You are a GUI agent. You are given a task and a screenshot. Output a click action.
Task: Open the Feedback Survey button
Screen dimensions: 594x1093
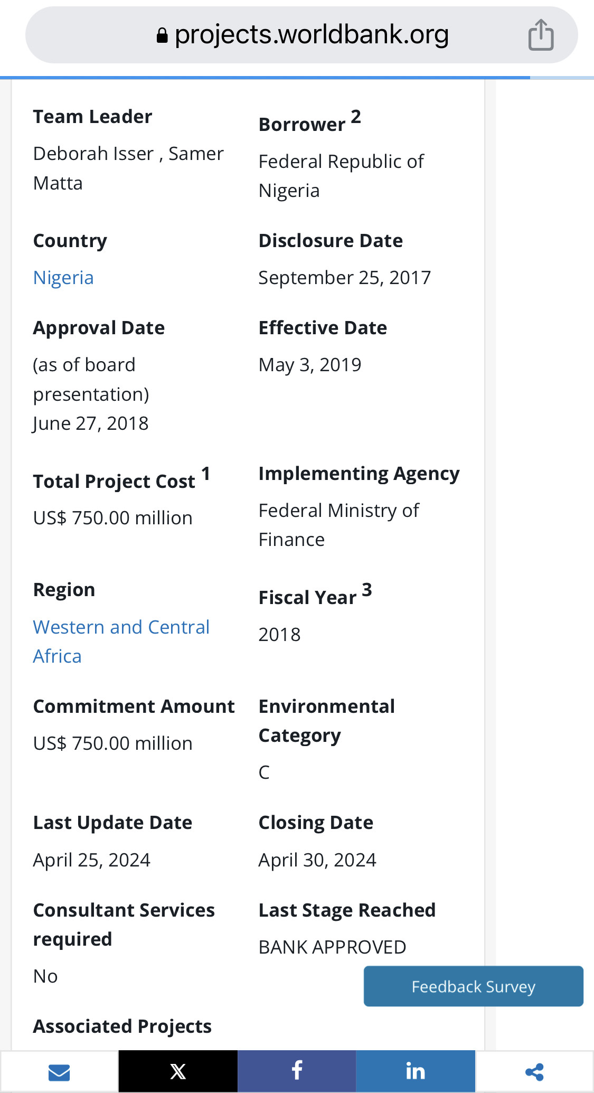tap(474, 986)
